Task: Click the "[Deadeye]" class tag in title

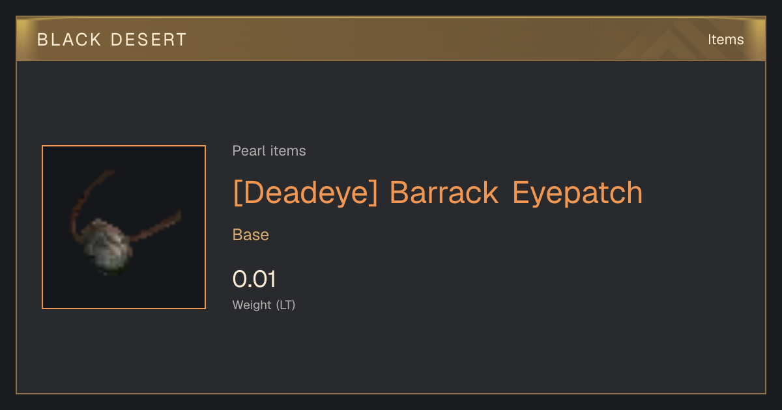Action: coord(305,193)
